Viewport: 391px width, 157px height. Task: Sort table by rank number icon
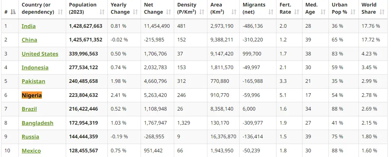(13, 12)
